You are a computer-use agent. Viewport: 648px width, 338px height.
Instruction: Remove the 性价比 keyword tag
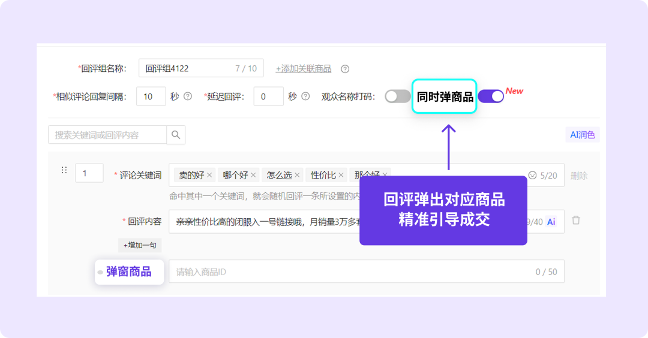pyautogui.click(x=341, y=175)
